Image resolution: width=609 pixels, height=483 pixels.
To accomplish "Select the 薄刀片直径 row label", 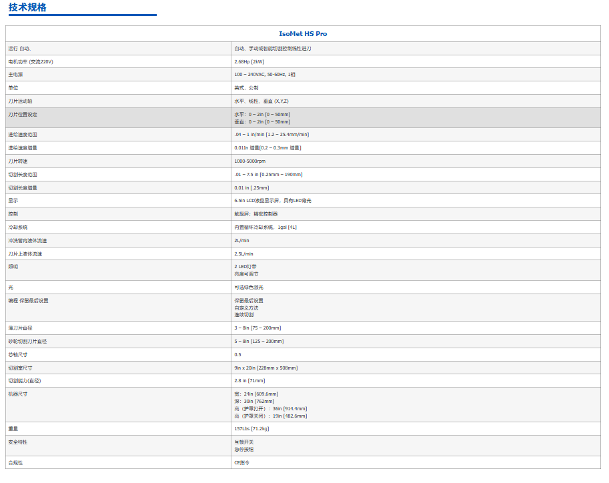I will coord(20,328).
